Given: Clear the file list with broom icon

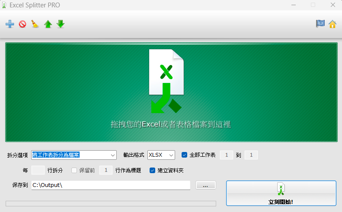Looking at the screenshot, I should [35, 24].
